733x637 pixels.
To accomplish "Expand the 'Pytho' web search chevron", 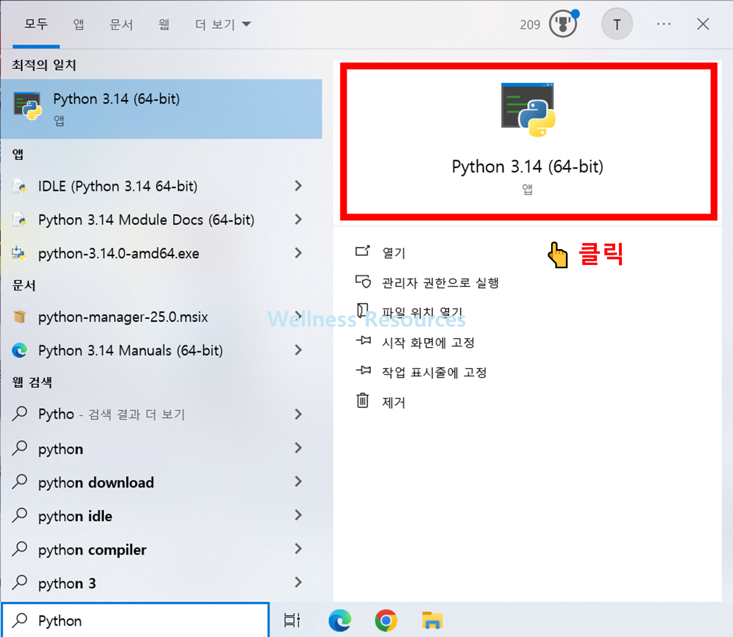I will [299, 414].
